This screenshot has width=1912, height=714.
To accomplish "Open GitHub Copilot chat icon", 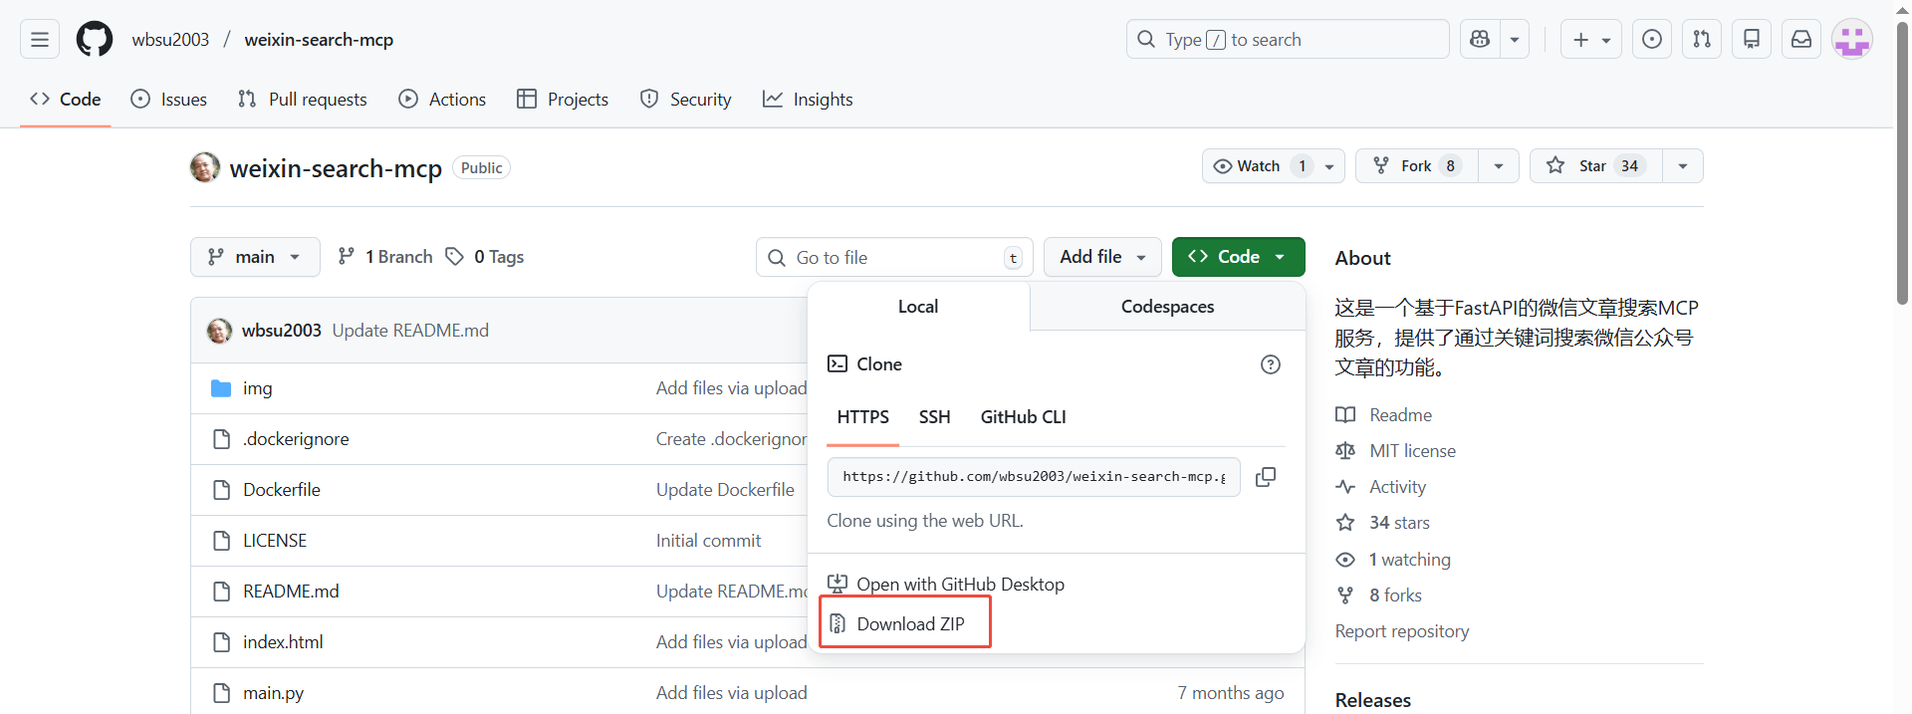I will (x=1480, y=40).
